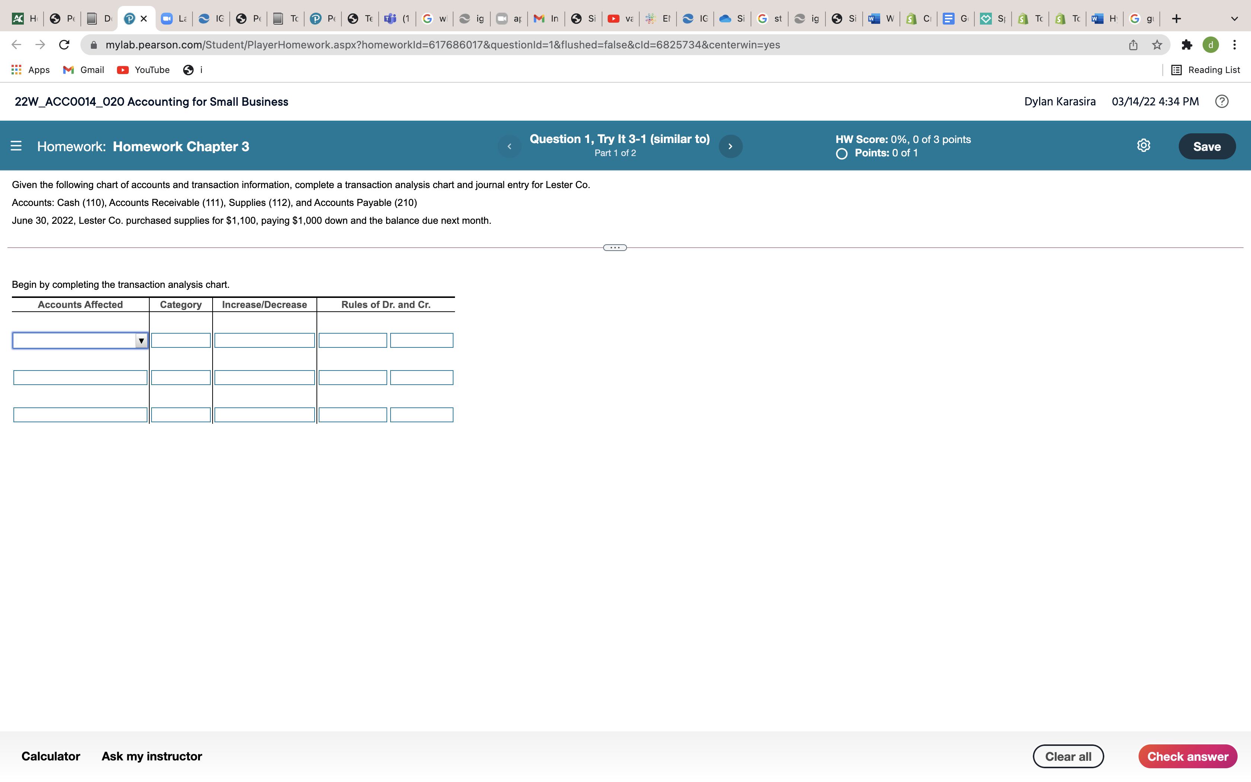Open the settings gear in header
Viewport: 1251px width, 782px height.
(1143, 146)
